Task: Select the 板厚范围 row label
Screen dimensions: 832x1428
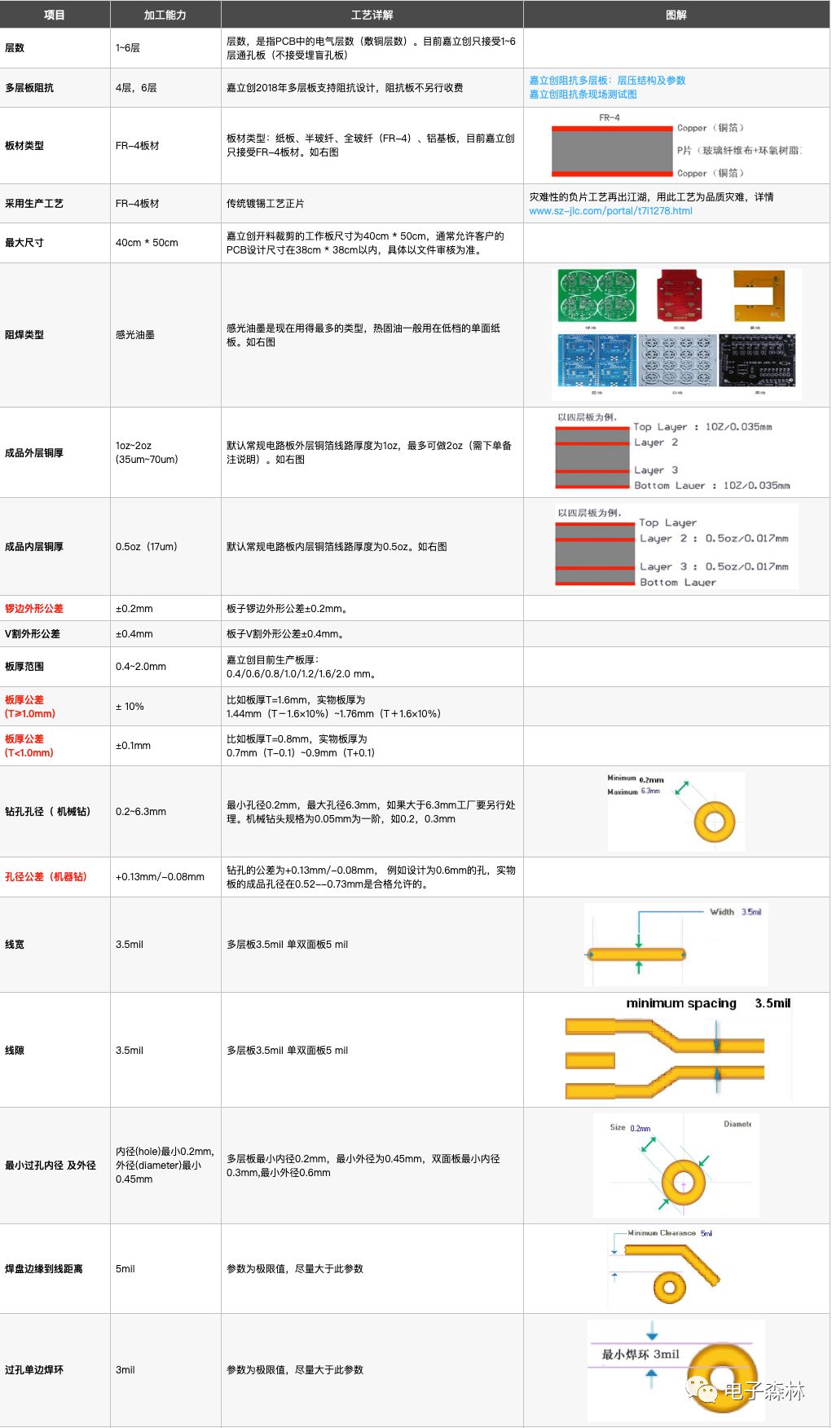Action: click(x=24, y=667)
